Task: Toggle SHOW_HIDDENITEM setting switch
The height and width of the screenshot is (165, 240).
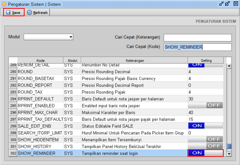Action: click(x=205, y=139)
